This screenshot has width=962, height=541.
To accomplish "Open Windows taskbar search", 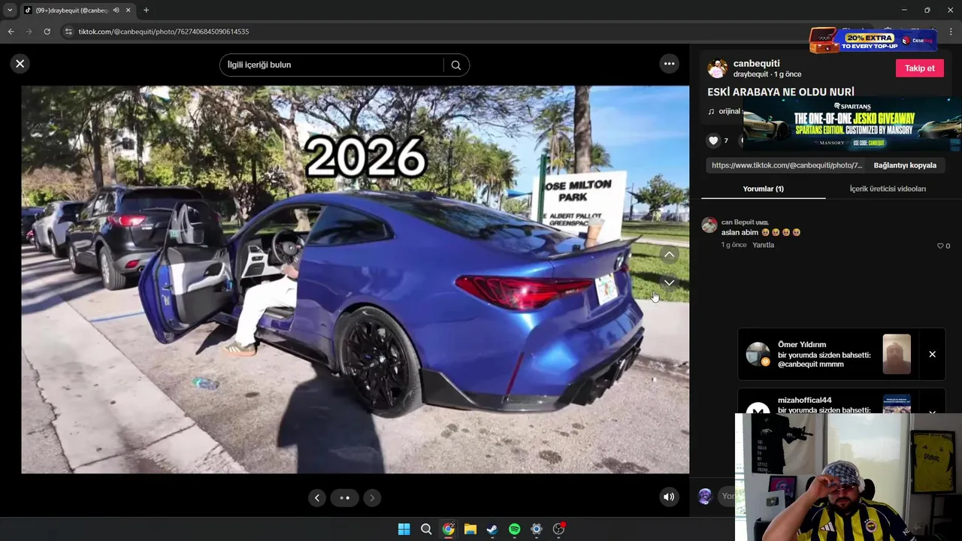I will [x=426, y=529].
